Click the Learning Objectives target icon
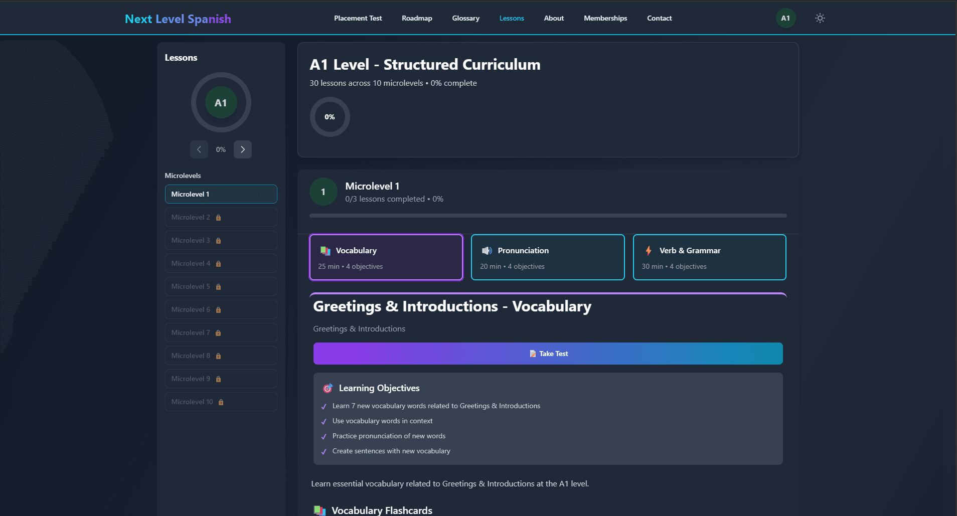Viewport: 957px width, 516px height. pos(328,388)
